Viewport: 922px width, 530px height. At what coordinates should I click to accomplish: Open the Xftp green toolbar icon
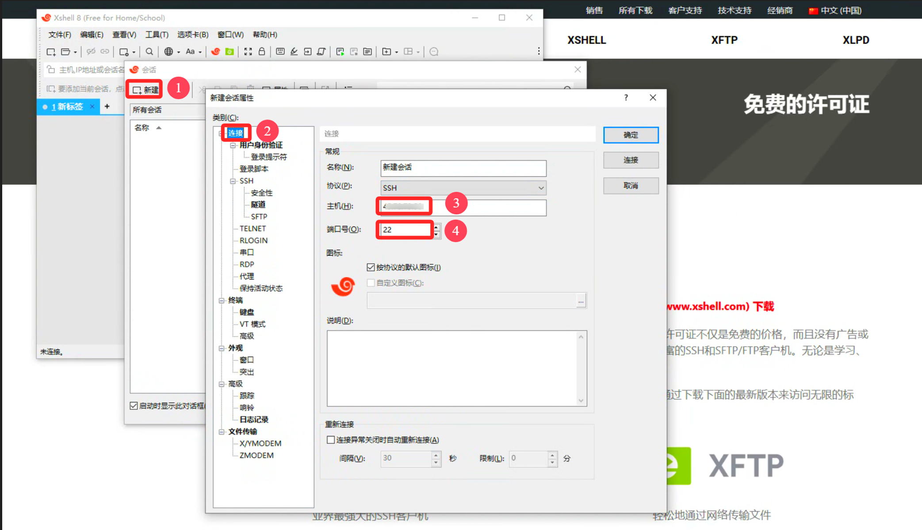(230, 52)
